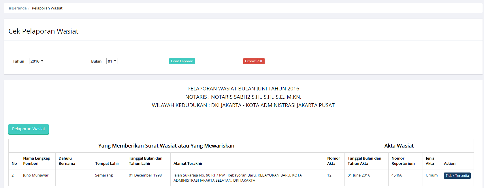Click the 01 June 2016 deed date cell
Screen dimensions: 484x188
coord(359,175)
